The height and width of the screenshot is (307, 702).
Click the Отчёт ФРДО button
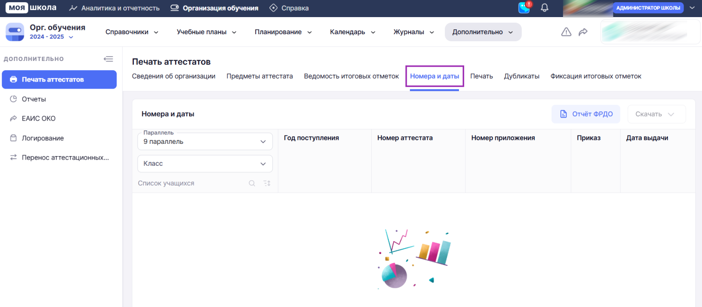click(x=586, y=114)
